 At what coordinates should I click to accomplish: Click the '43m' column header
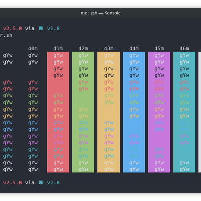[109, 49]
